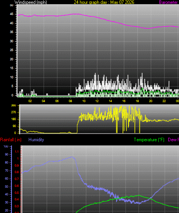Screen dimensions: 179x213
Task: Click the "0.8" tick on rainfall axis
Action: click(x=17, y=172)
